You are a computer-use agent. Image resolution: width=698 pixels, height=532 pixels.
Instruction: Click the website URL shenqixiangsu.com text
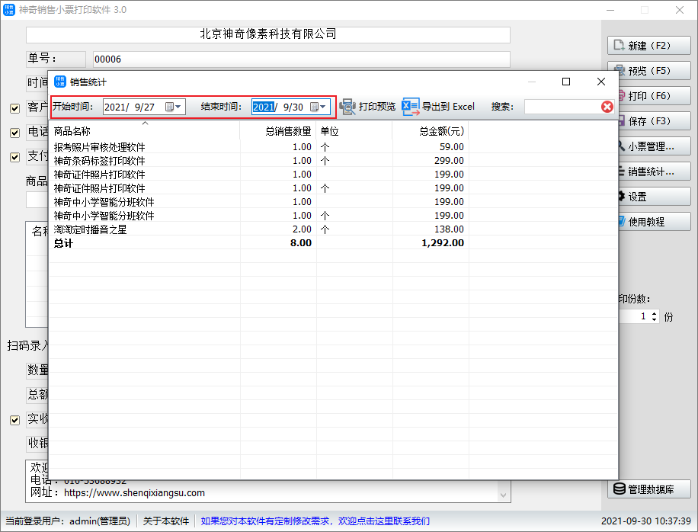point(134,493)
